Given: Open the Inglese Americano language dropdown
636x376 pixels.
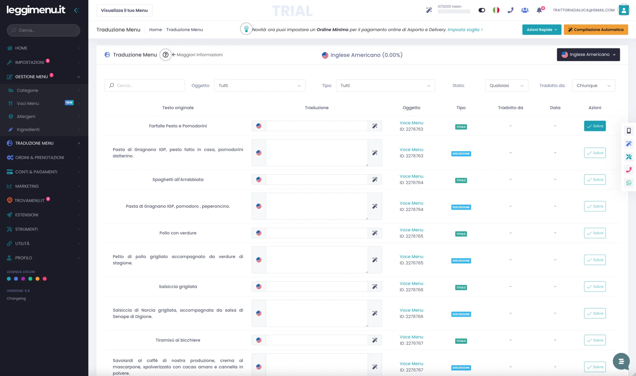Looking at the screenshot, I should pos(588,55).
